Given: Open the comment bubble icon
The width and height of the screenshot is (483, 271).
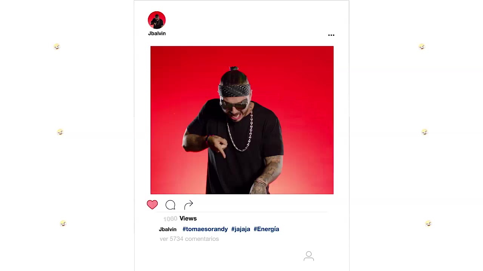Looking at the screenshot, I should [170, 205].
